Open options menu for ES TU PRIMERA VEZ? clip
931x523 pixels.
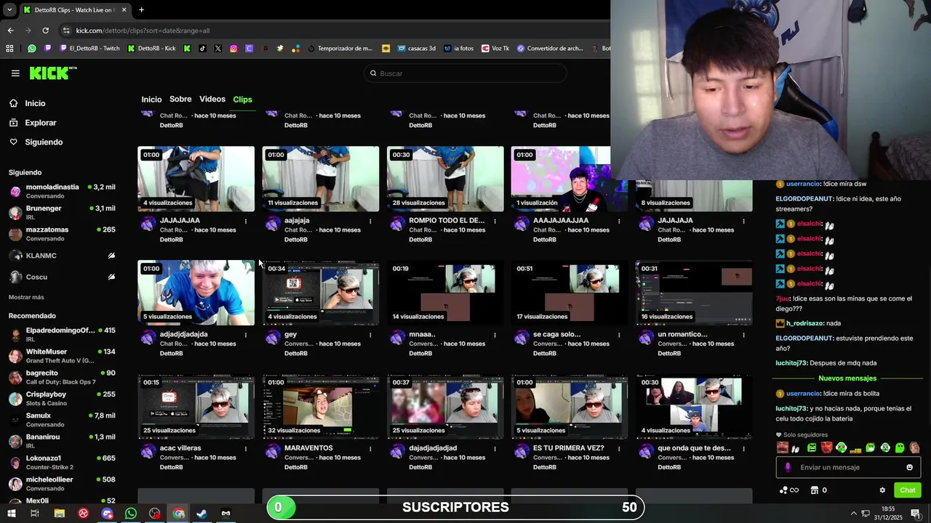pyautogui.click(x=619, y=449)
